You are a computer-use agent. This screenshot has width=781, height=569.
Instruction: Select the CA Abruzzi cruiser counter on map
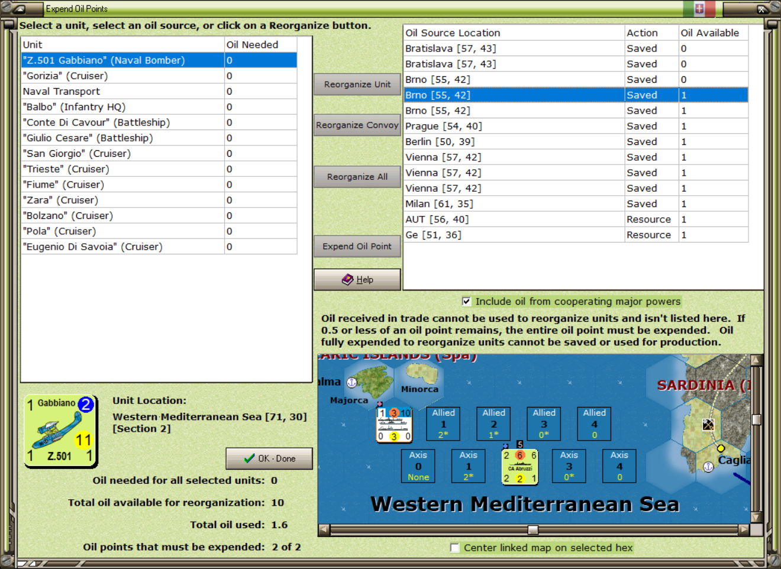520,467
